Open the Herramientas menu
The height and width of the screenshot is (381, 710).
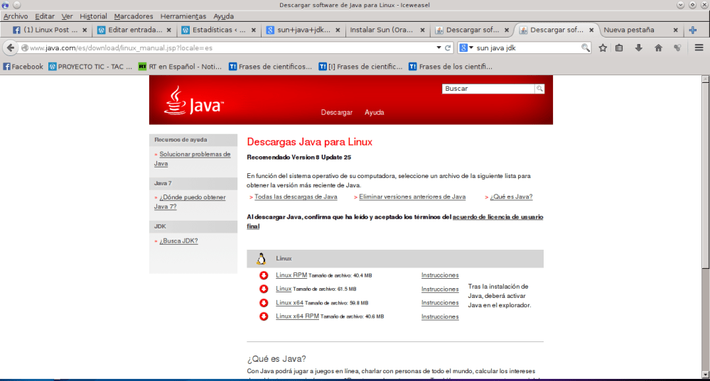click(183, 16)
